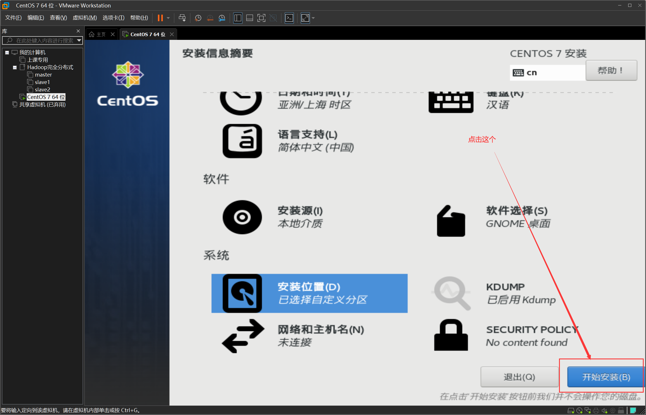Click the printer status bar icon

[x=596, y=411]
